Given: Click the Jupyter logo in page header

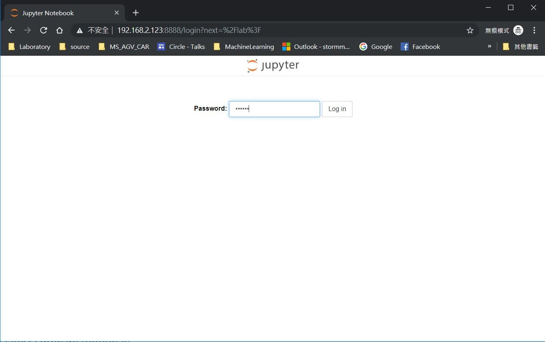Looking at the screenshot, I should pos(273,66).
